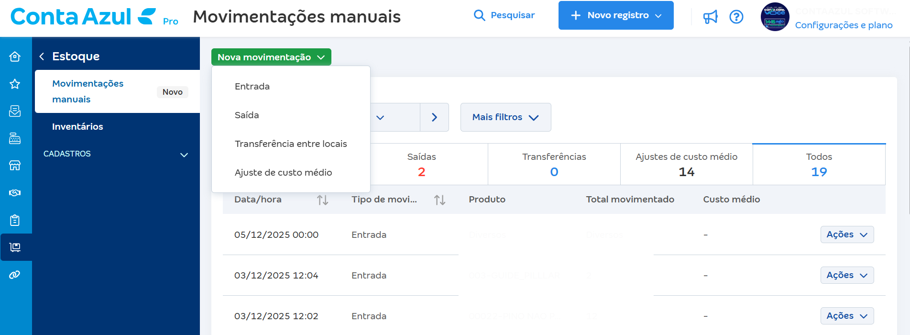Open the favorites star icon in sidebar
910x335 pixels.
(x=15, y=84)
